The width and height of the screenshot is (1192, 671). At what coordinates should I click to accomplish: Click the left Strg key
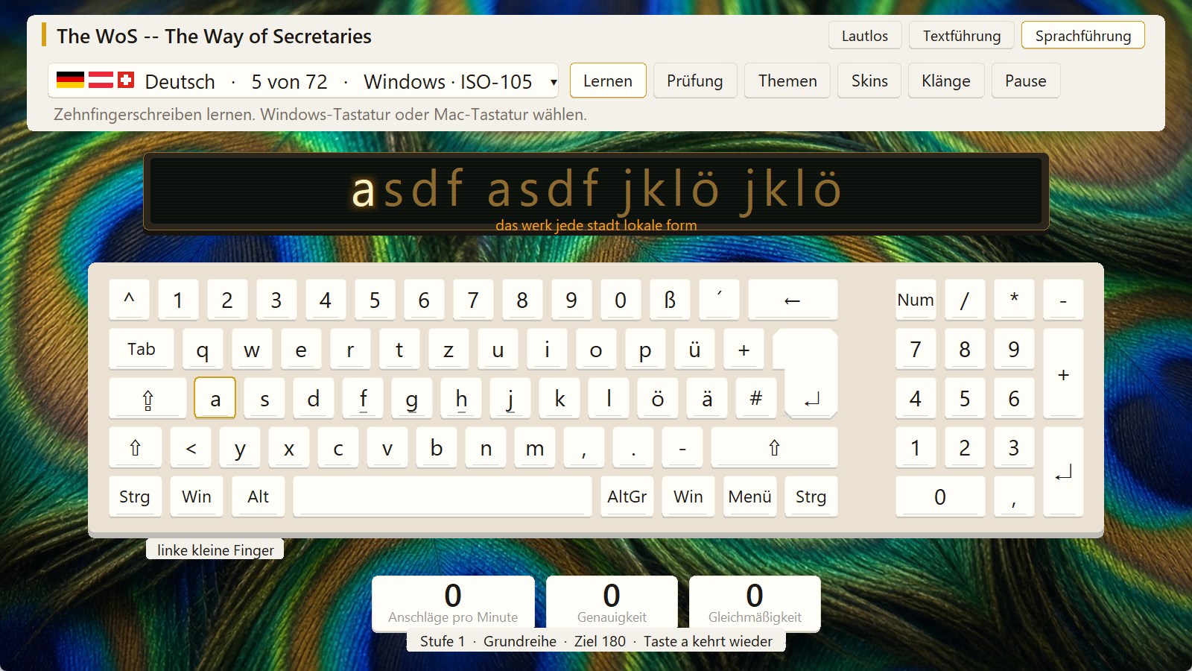click(135, 497)
